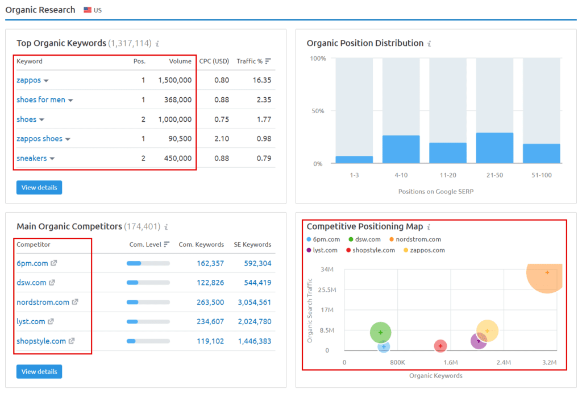Screen dimensions: 582x393
Task: Click the nordstrom.com competition level bar
Action: (148, 303)
